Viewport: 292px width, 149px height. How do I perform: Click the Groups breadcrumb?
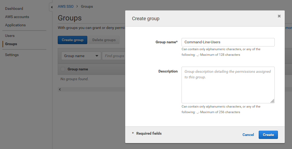(87, 6)
